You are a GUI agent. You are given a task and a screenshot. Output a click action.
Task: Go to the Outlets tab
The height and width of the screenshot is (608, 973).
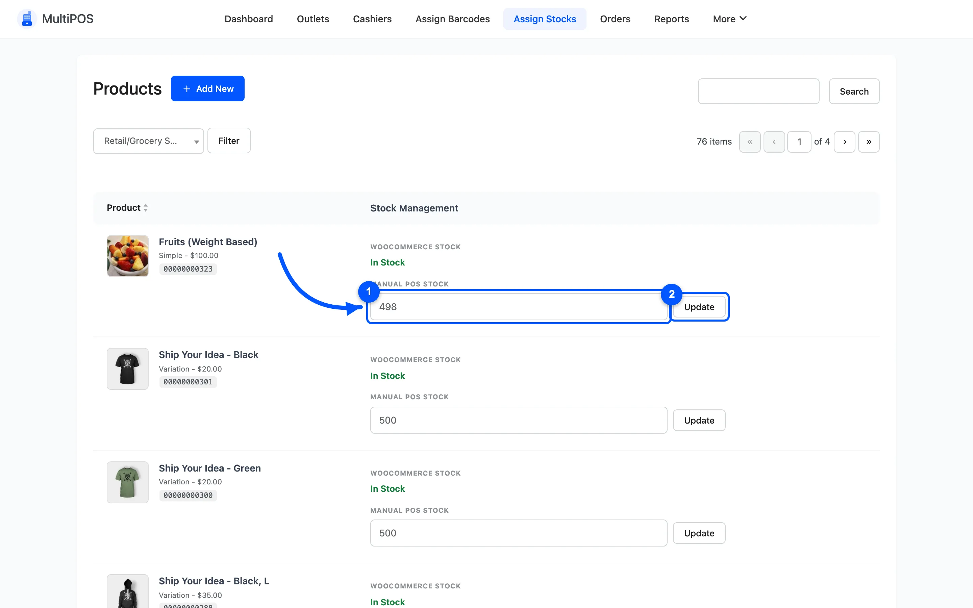[x=313, y=19]
